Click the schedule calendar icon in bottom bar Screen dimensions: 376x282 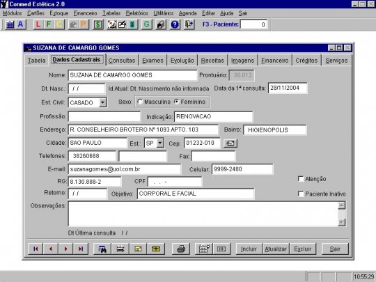(x=203, y=249)
